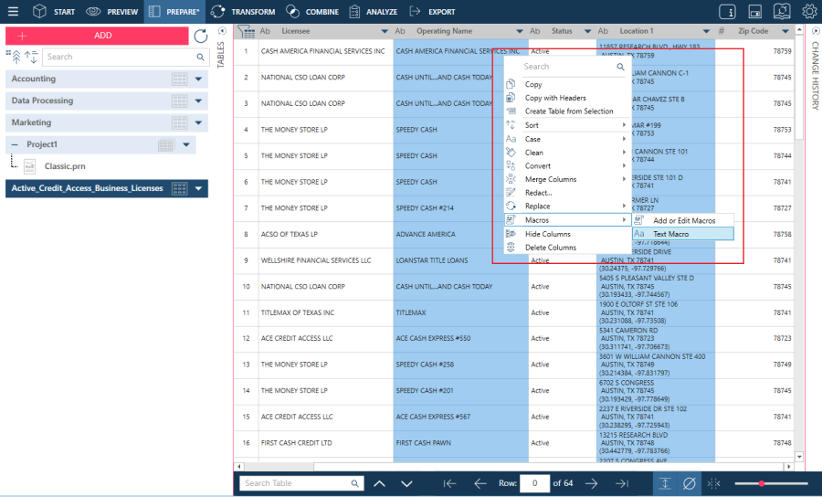The image size is (822, 497).
Task: Expand the Marketing dropdown arrow
Action: point(198,122)
